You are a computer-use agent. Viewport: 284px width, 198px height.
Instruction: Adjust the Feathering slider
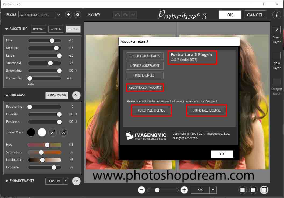tap(45, 107)
